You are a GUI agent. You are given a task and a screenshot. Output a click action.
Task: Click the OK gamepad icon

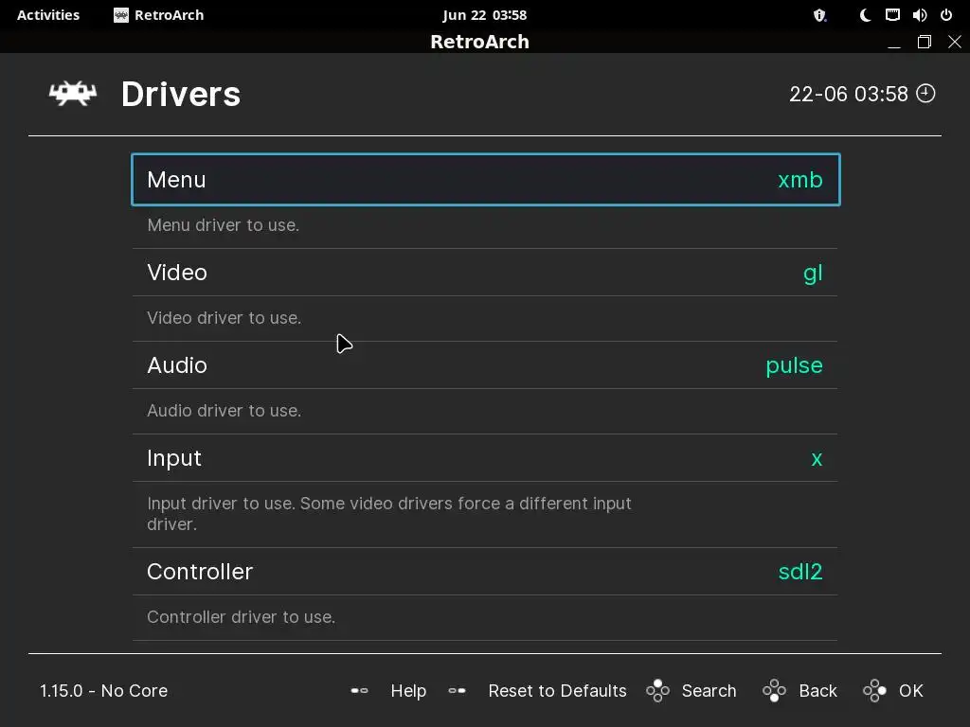point(874,690)
